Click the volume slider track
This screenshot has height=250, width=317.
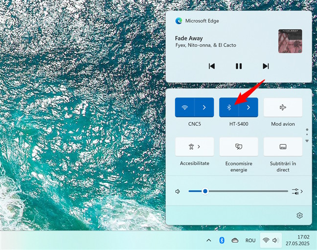click(x=245, y=191)
